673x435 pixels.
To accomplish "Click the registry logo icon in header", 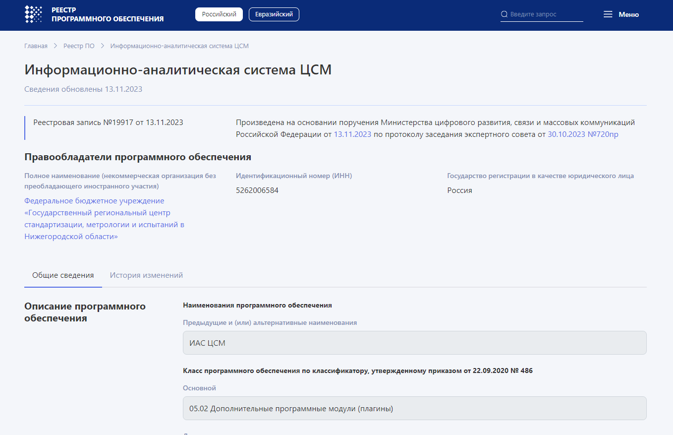I will (34, 14).
